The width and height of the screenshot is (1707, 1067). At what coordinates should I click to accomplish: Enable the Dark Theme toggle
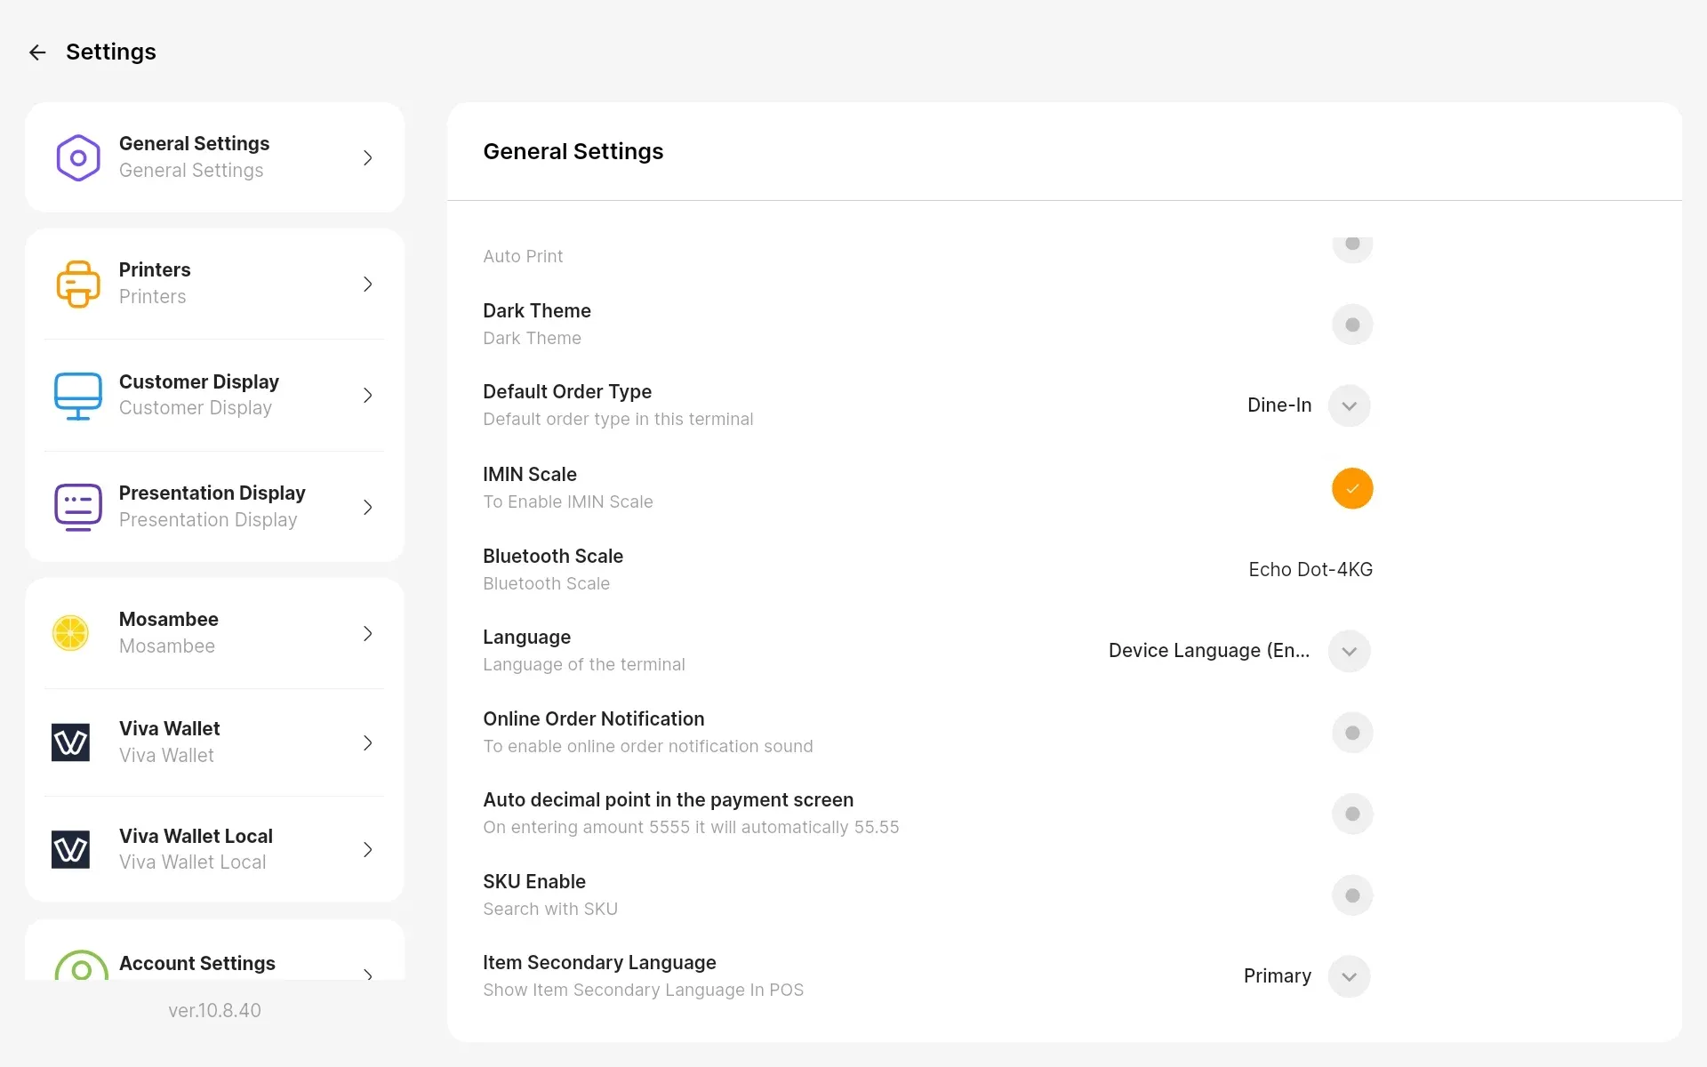tap(1352, 325)
